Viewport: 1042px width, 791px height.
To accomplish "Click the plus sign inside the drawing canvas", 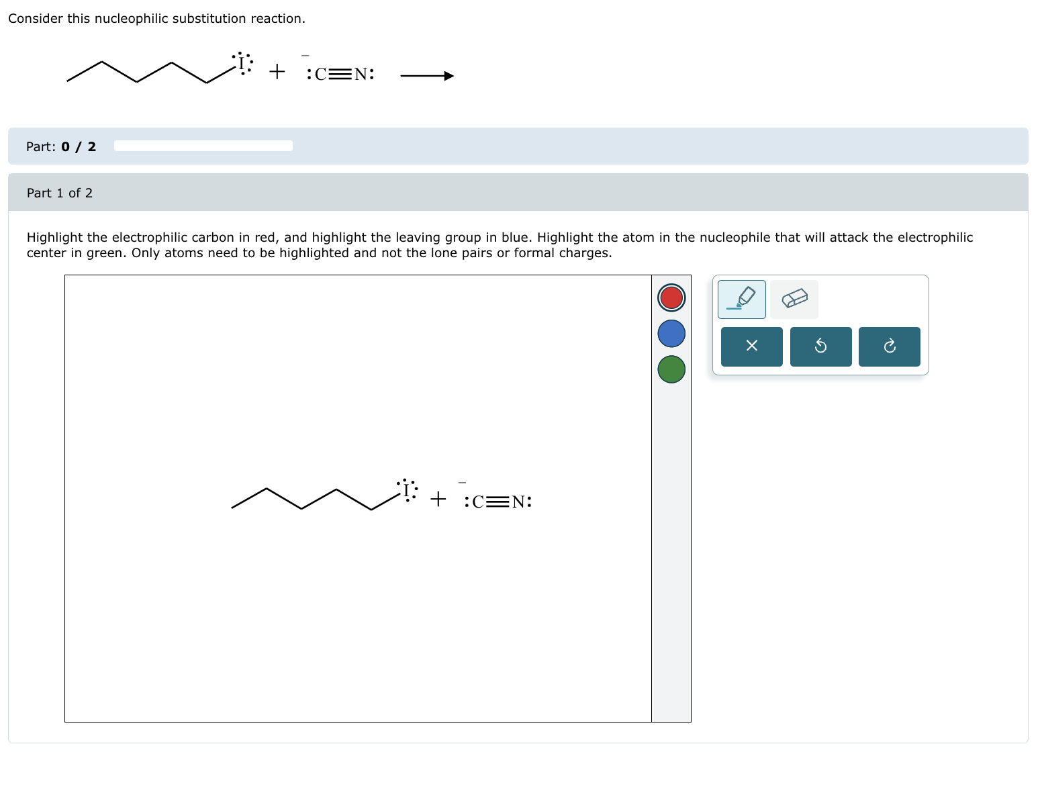I will click(x=438, y=499).
